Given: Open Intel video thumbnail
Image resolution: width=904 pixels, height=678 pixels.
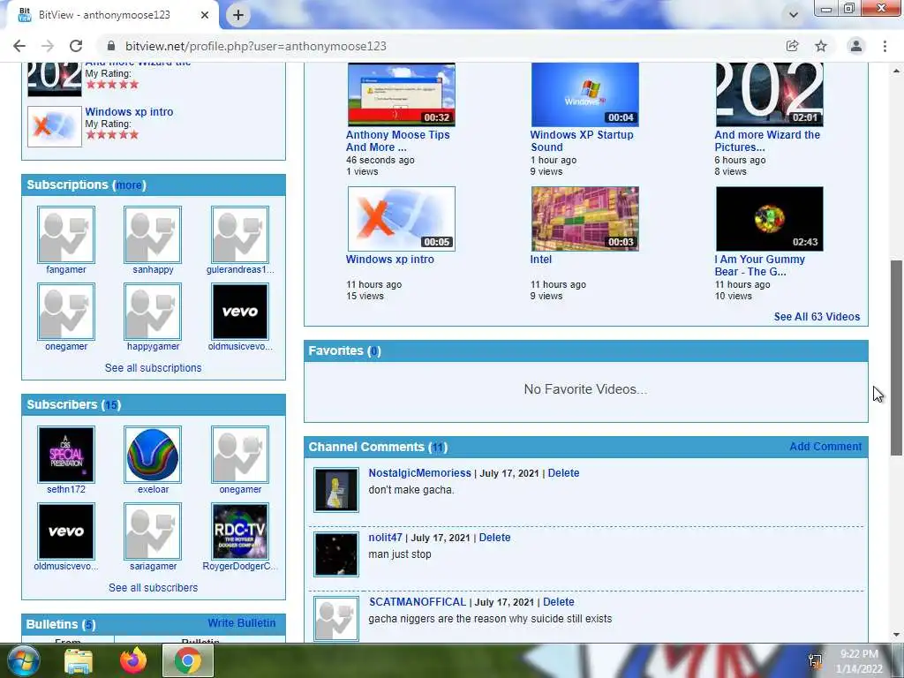Looking at the screenshot, I should point(585,219).
